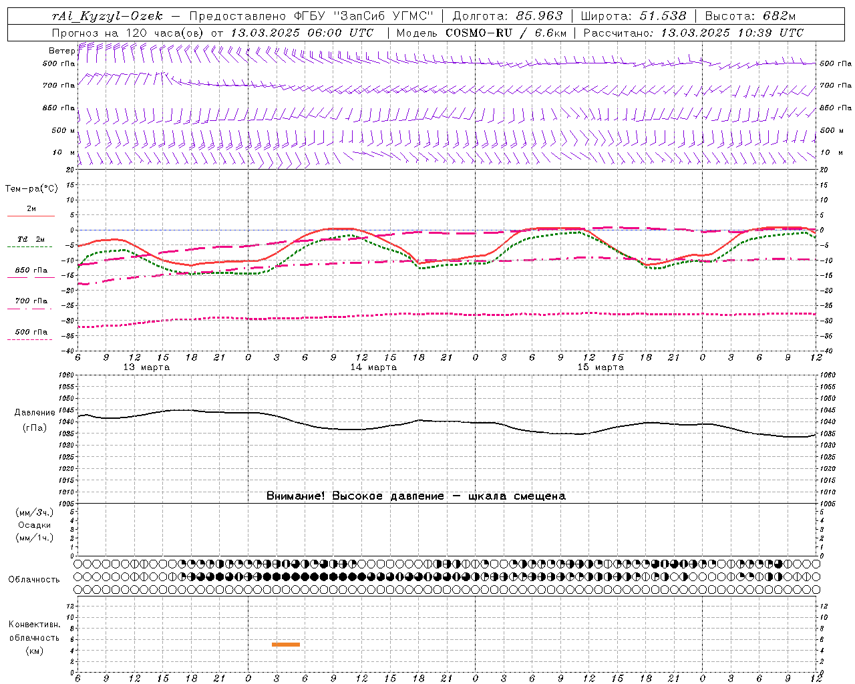Click the 850 гПа temperature legend entry
This screenshot has width=855, height=684.
(31, 271)
